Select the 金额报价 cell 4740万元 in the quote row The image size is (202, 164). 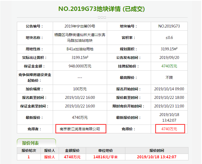[72, 157]
